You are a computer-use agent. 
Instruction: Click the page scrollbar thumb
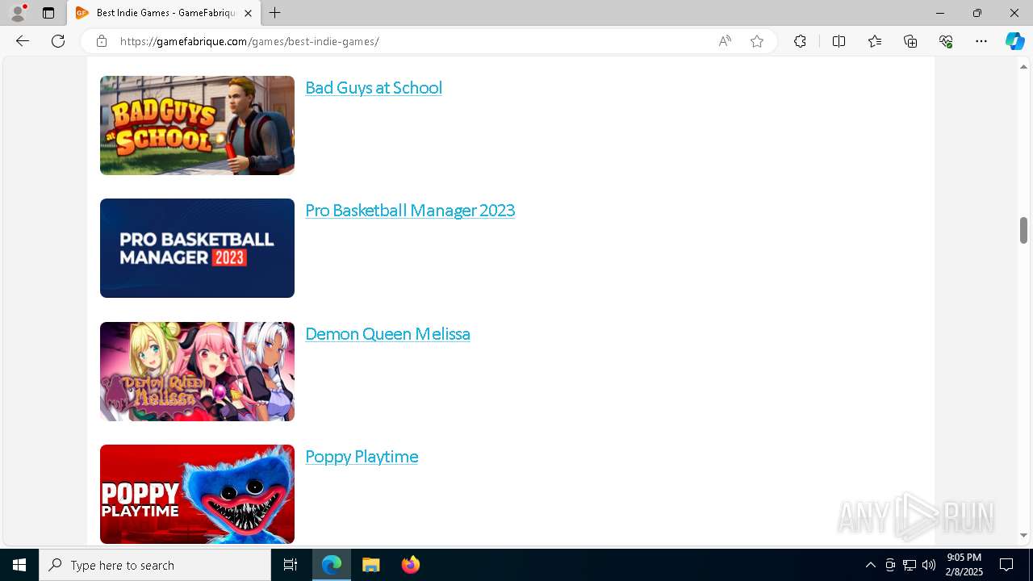(x=1024, y=230)
